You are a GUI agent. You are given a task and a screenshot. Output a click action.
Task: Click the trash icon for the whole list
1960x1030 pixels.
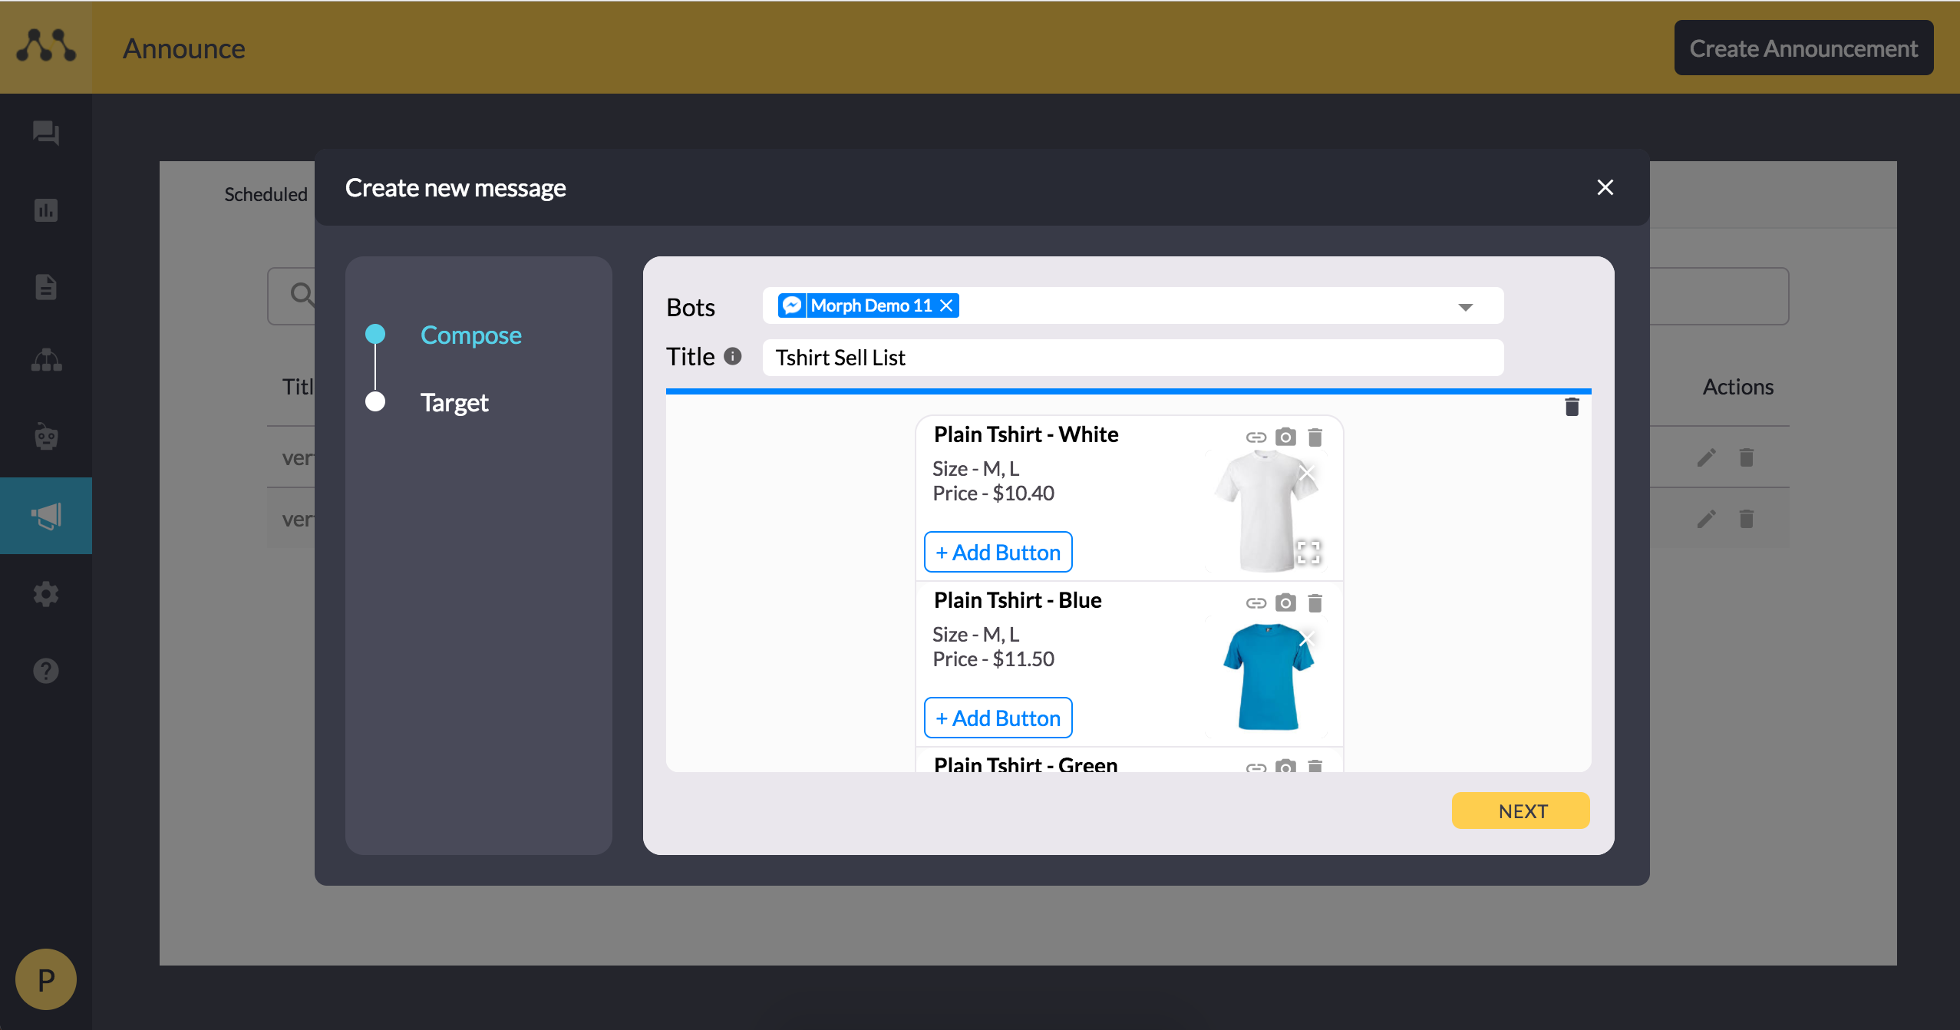pos(1572,407)
